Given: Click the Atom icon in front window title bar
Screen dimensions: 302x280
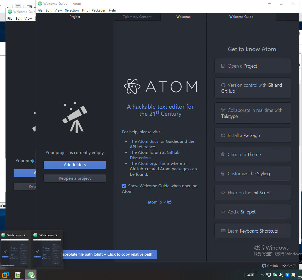Looking at the screenshot, I should [x=40, y=3].
